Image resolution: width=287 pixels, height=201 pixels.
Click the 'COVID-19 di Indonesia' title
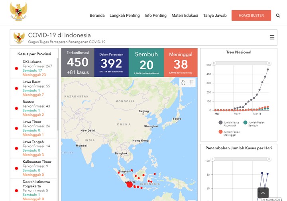point(59,35)
